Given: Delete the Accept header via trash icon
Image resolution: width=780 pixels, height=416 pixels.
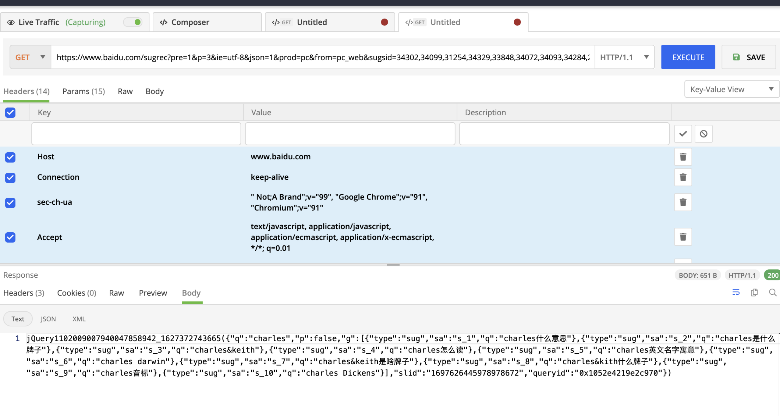Looking at the screenshot, I should (x=683, y=237).
